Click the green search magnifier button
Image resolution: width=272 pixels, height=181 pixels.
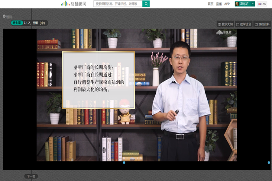[x=146, y=4]
